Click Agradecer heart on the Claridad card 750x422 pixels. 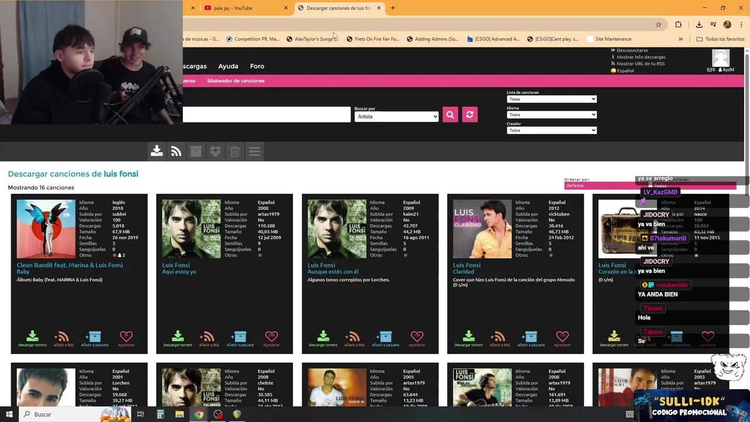(562, 338)
